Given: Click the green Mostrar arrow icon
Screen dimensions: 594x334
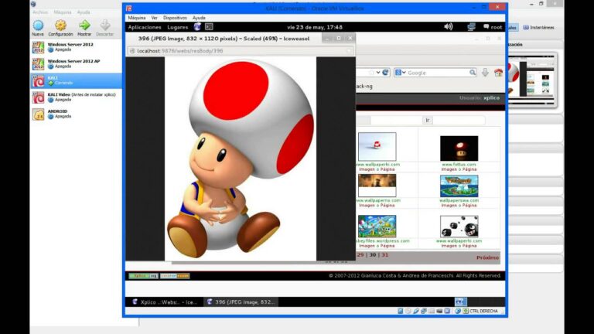Looking at the screenshot, I should 84,26.
